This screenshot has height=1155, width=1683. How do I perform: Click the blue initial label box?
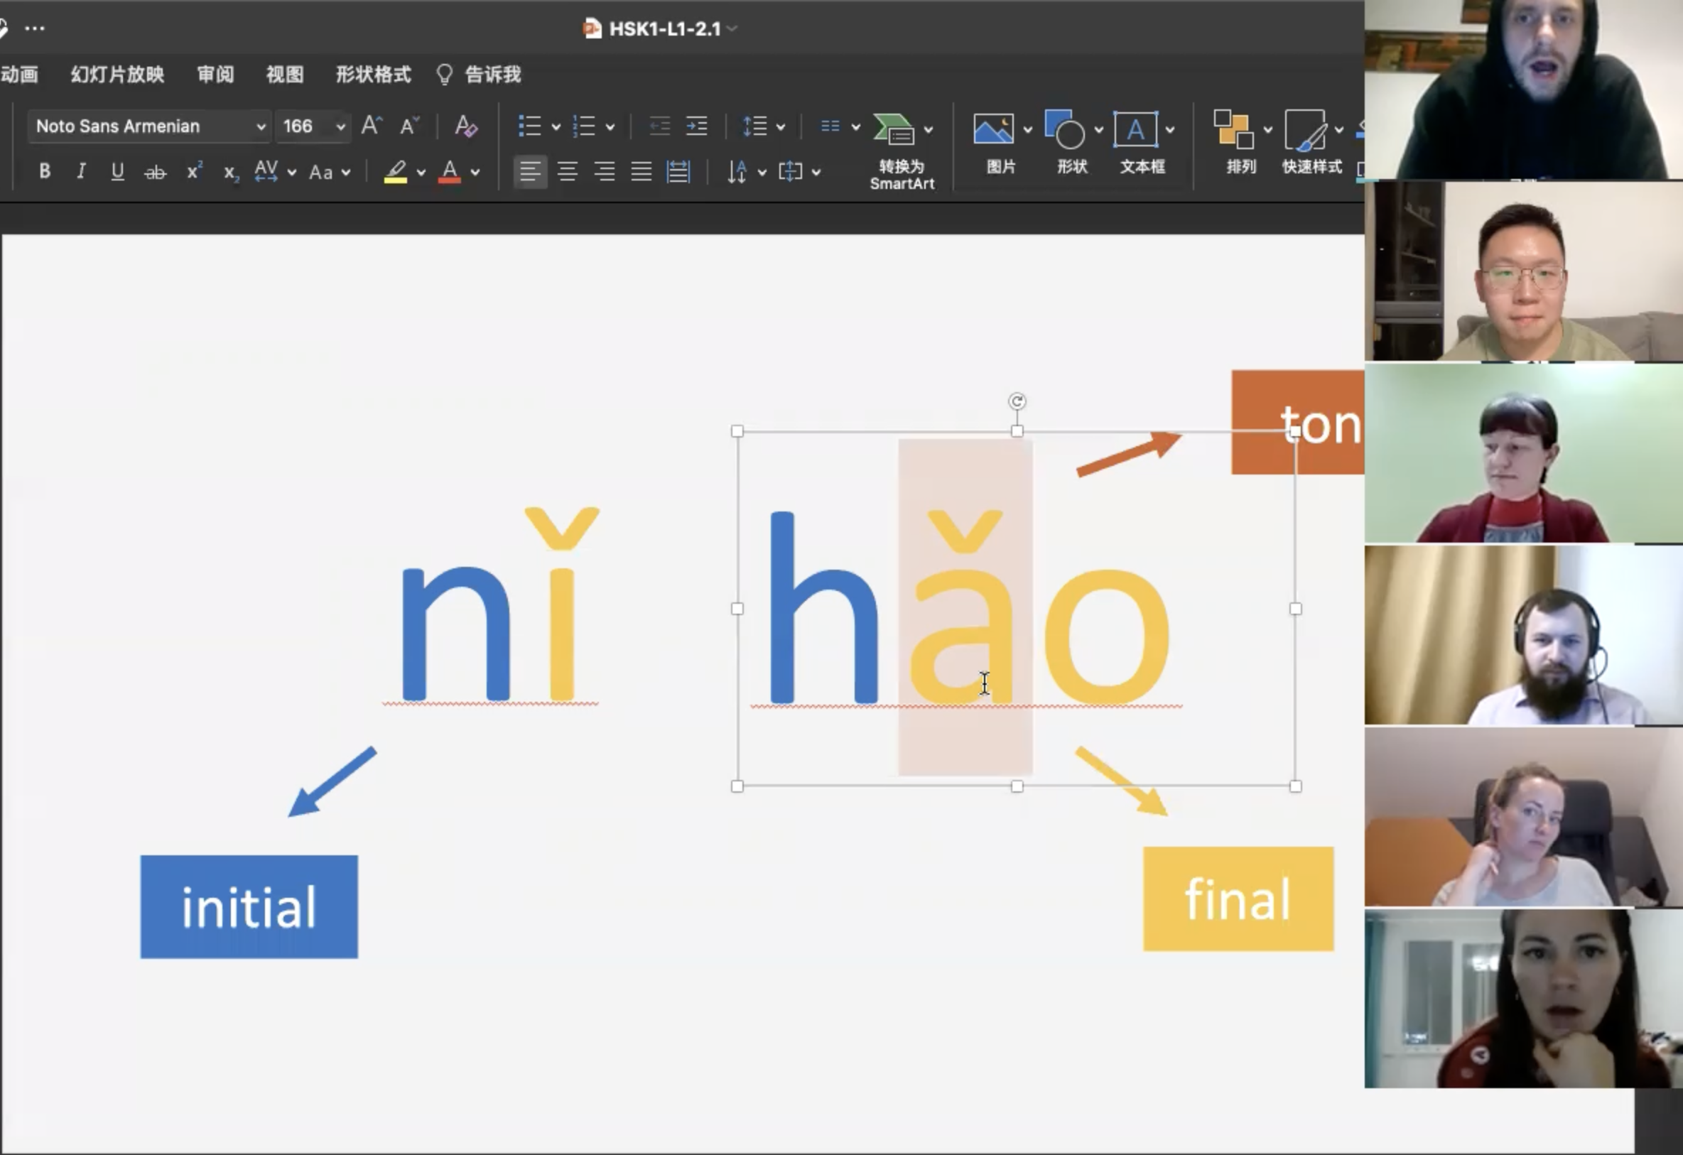(249, 906)
